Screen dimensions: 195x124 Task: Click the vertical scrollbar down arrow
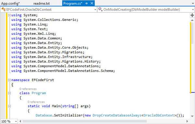tap(192, 116)
